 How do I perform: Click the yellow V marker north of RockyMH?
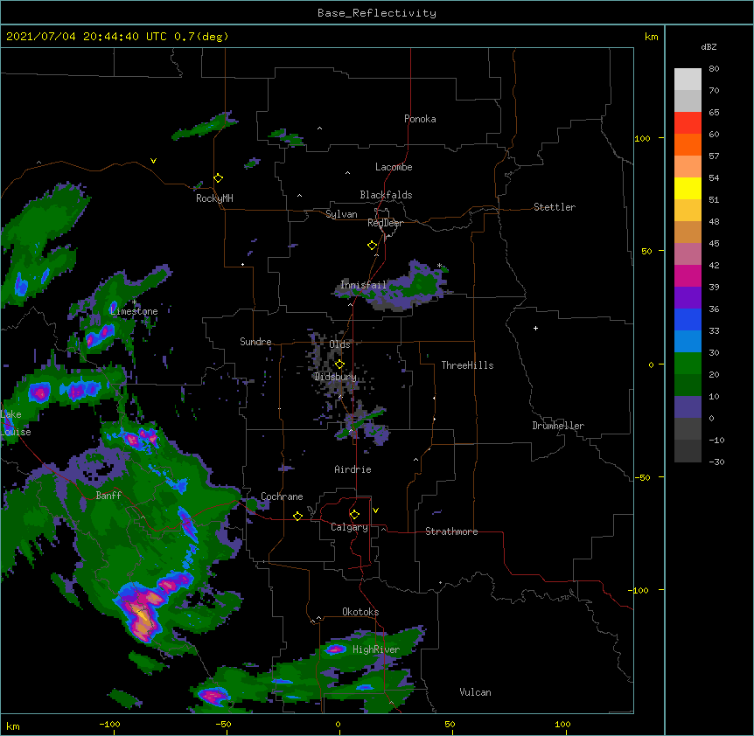[153, 161]
